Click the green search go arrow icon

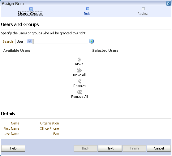(x=91, y=41)
